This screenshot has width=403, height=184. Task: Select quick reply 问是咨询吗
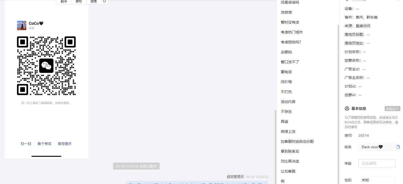coord(290,2)
